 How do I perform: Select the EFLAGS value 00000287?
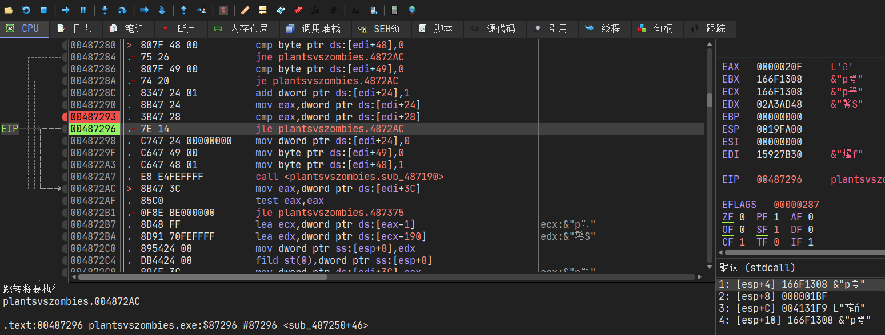[796, 205]
